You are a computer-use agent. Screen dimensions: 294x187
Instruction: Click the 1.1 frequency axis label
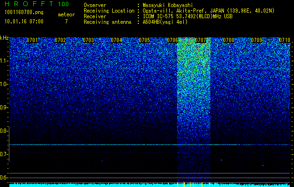4,61
